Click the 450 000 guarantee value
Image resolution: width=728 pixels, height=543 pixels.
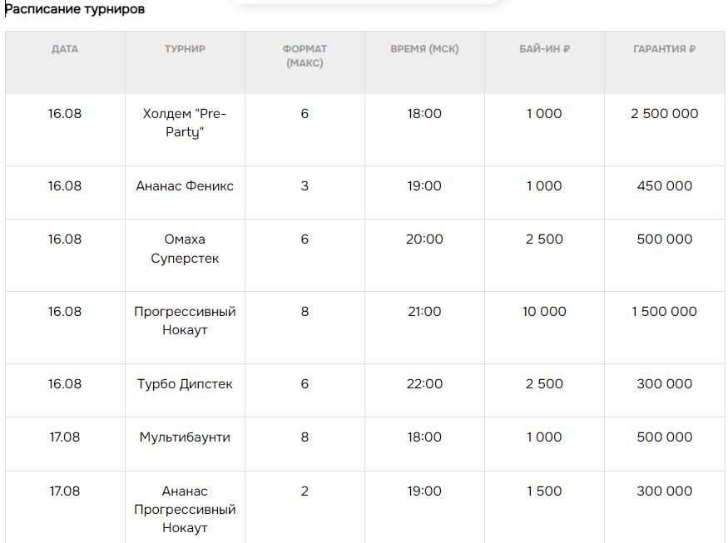pyautogui.click(x=665, y=186)
